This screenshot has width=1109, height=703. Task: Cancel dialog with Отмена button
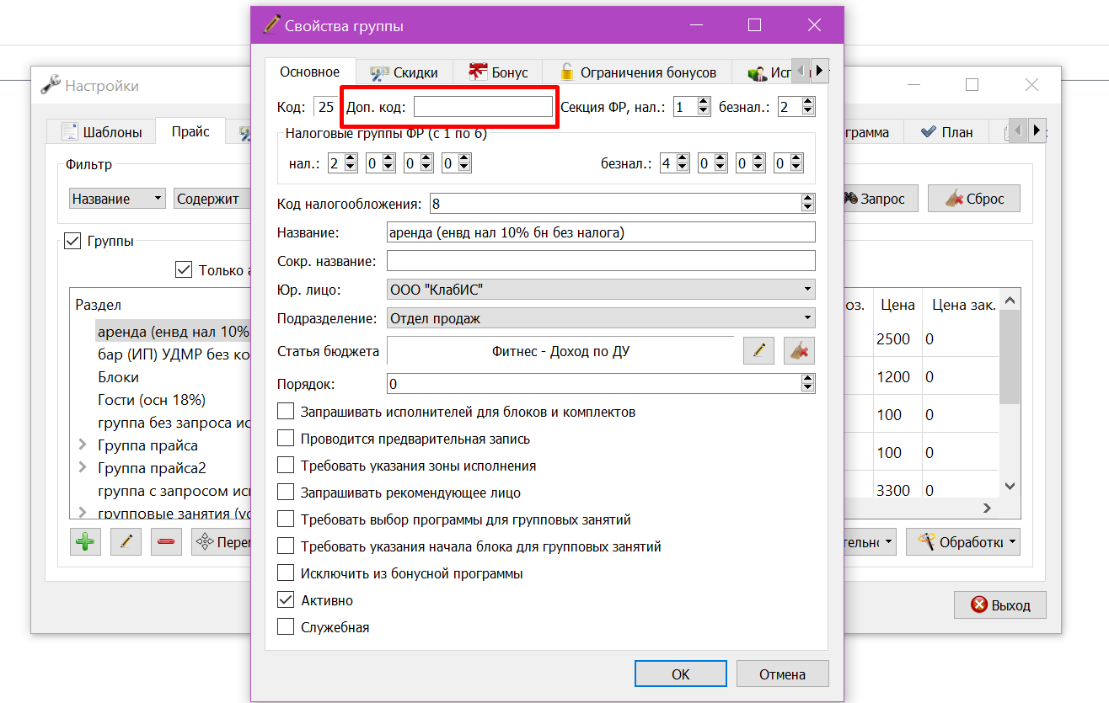(782, 674)
